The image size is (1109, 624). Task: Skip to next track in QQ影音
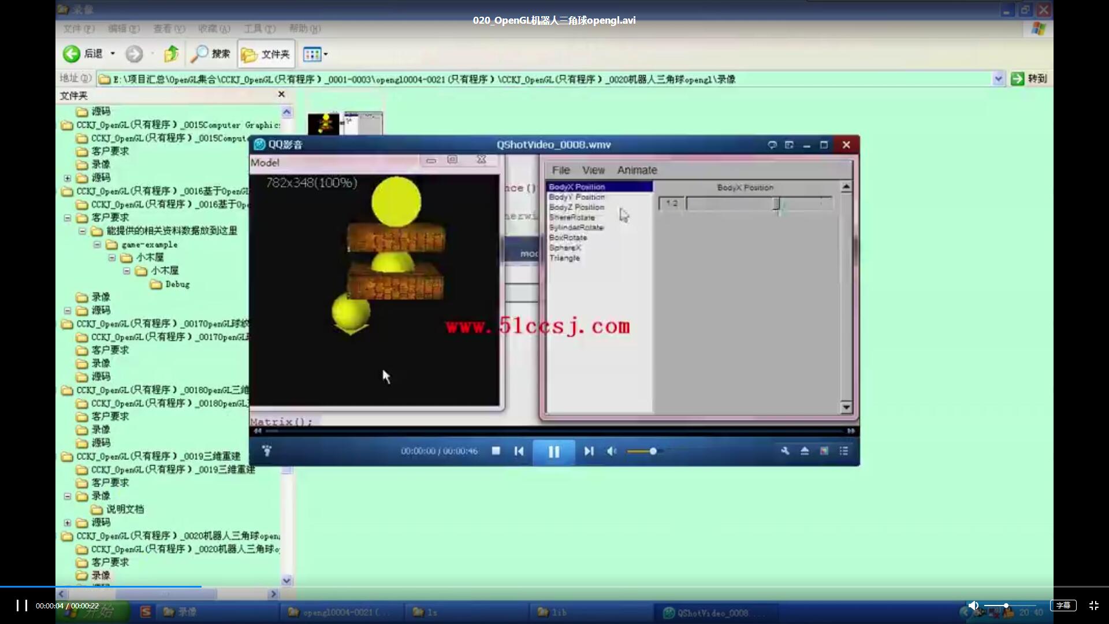coord(589,451)
